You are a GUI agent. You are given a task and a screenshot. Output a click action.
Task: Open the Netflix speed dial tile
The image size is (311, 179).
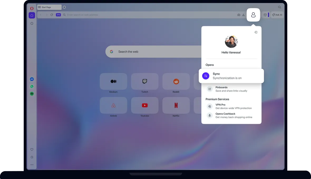(x=176, y=105)
